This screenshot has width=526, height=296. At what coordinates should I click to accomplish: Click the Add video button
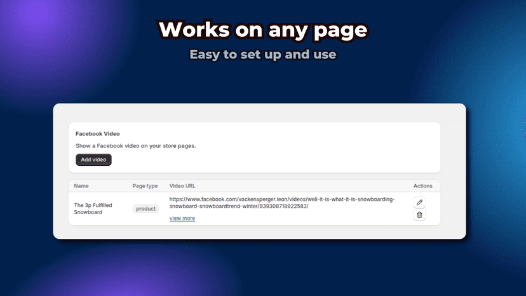(93, 159)
